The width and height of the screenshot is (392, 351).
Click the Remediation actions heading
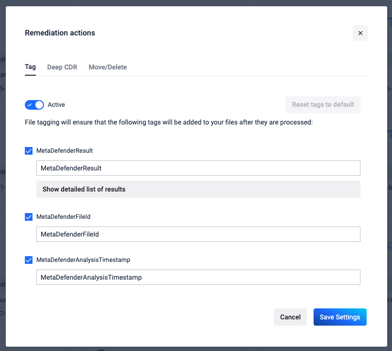(x=60, y=33)
